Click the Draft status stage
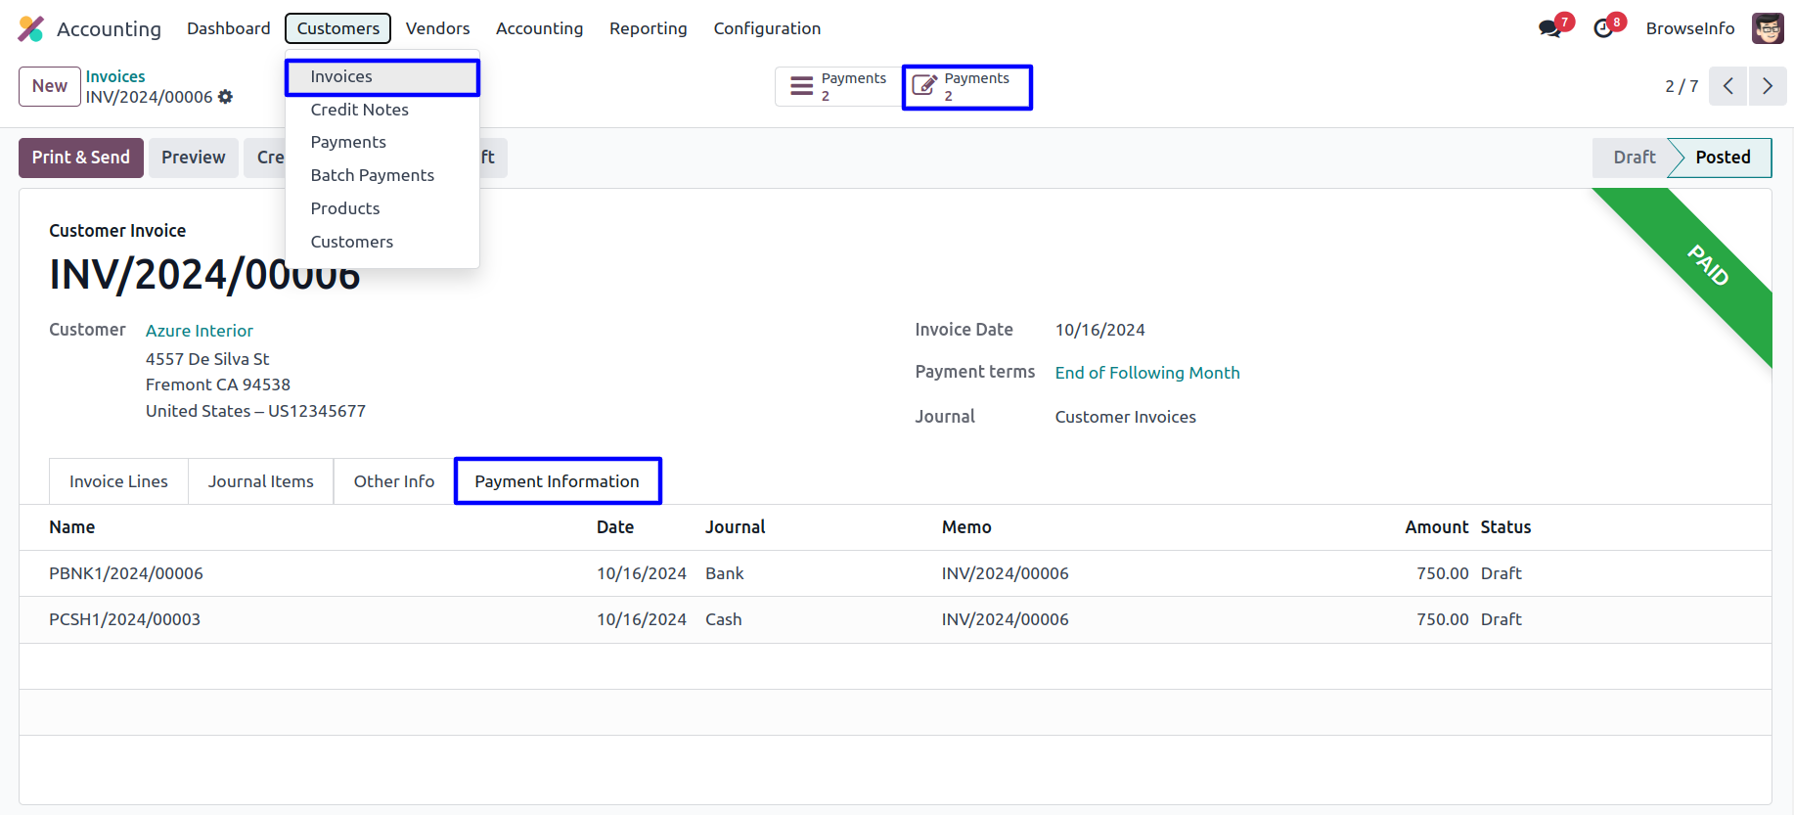This screenshot has height=815, width=1794. [1634, 158]
